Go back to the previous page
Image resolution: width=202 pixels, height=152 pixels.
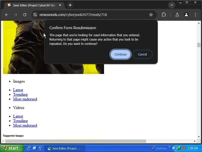click(7, 15)
